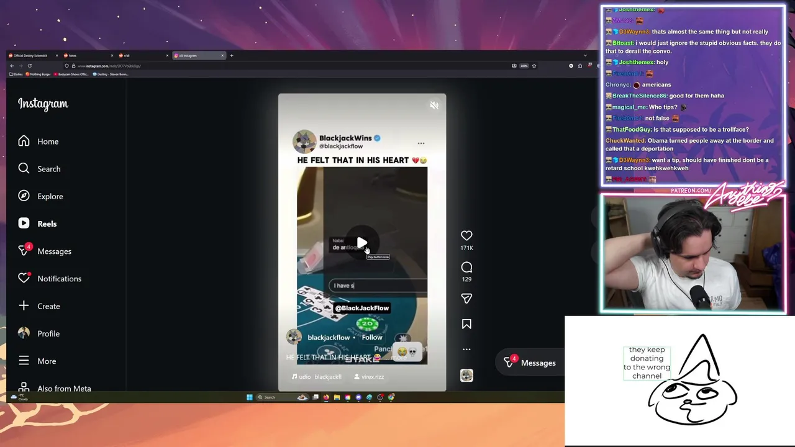Save the reel with bookmark icon
Image resolution: width=795 pixels, height=447 pixels.
(x=466, y=324)
